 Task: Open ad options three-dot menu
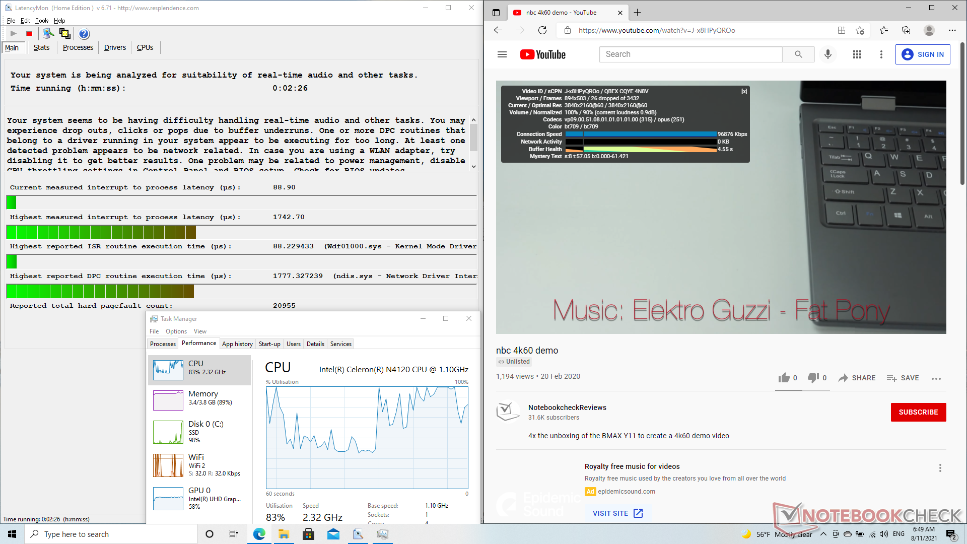tap(940, 468)
